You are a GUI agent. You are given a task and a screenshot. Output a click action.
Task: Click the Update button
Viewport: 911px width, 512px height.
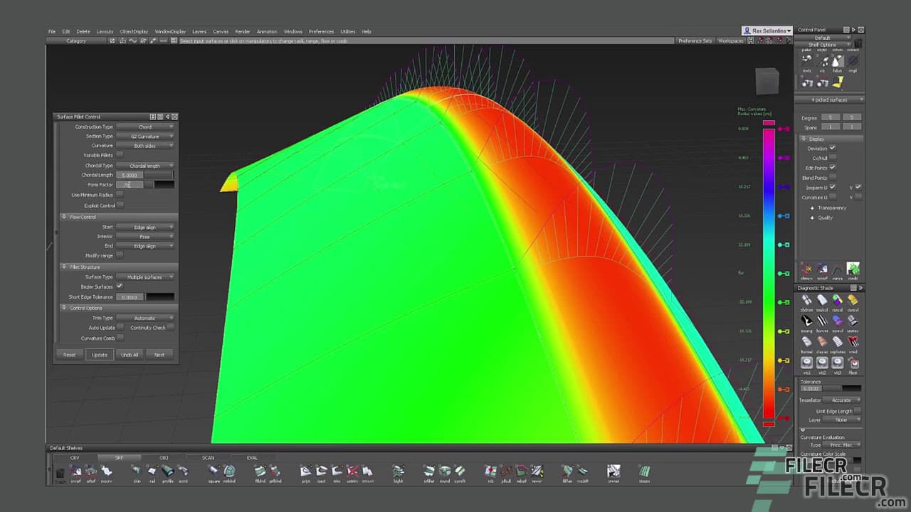99,354
